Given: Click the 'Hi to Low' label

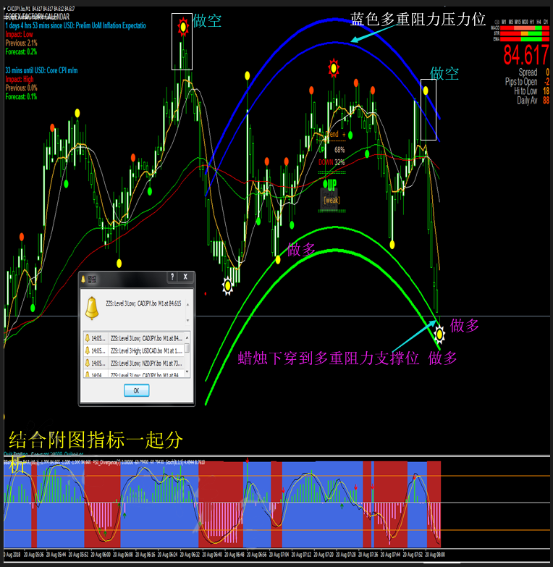Looking at the screenshot, I should [x=526, y=91].
